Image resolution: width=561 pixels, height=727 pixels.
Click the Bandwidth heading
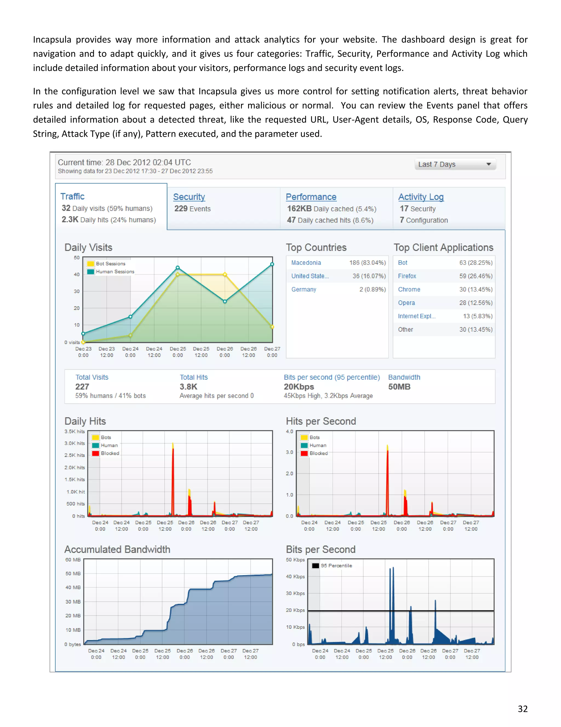point(404,377)
